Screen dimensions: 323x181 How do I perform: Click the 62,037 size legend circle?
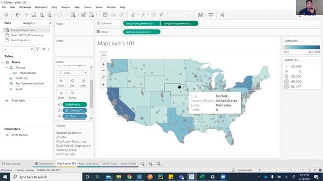(x=286, y=86)
